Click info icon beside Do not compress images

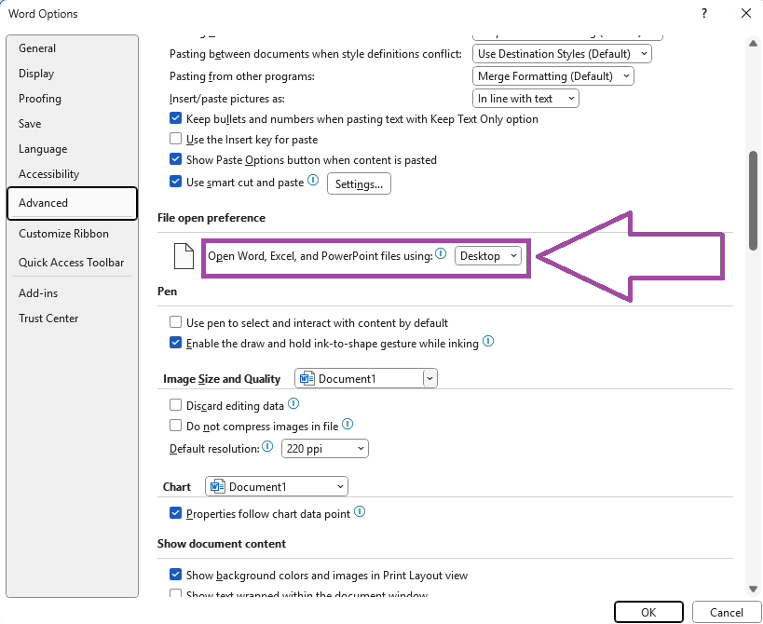tap(347, 424)
